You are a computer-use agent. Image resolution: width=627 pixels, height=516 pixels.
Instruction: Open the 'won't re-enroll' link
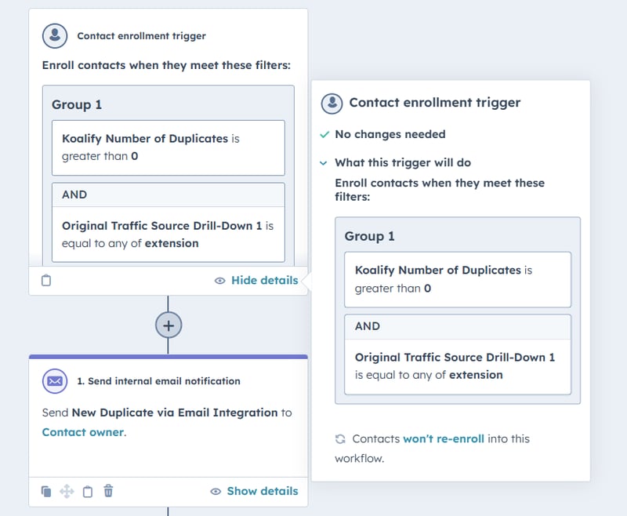[443, 439]
